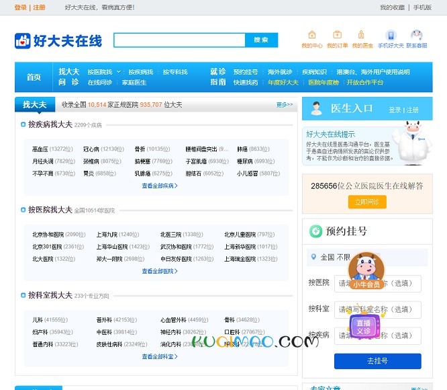Click the doctor avatar in 医生入口
Screen dimensions: 447x390
(315, 108)
